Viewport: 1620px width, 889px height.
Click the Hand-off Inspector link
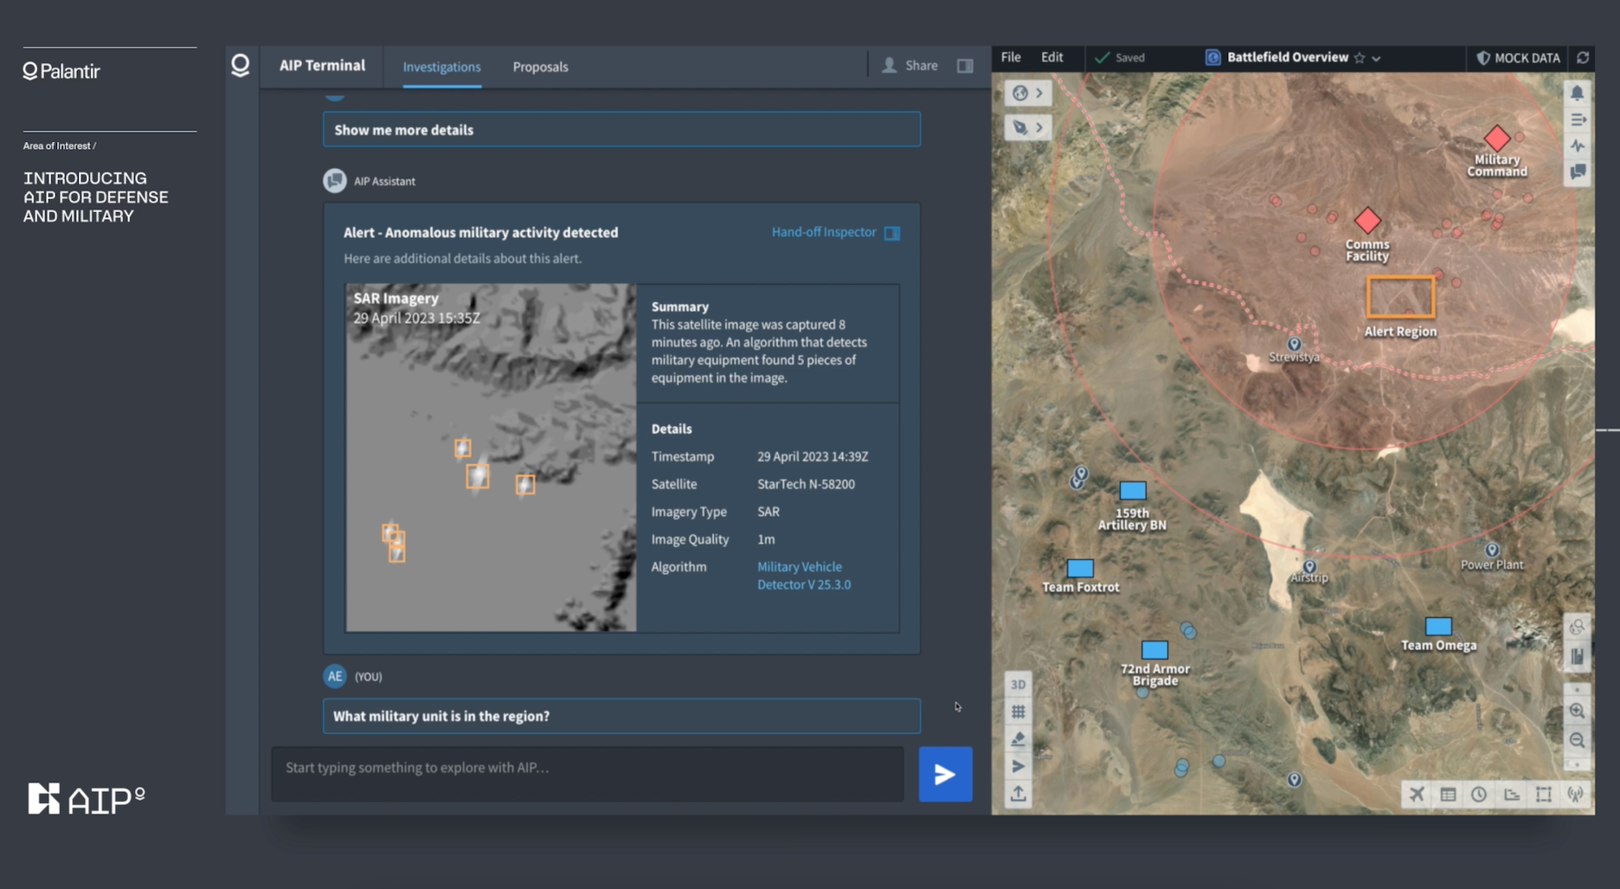822,232
